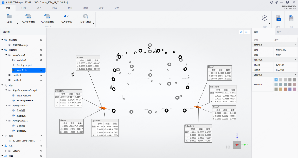This screenshot has height=158, width=298.
Task: Collapse the 外观信息 section
Action: pos(296,75)
